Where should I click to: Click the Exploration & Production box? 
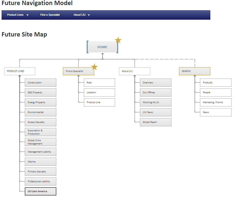coord(41,132)
